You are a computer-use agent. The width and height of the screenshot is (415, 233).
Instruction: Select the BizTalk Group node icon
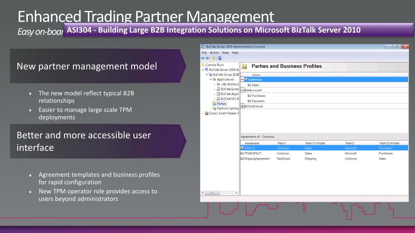click(211, 74)
